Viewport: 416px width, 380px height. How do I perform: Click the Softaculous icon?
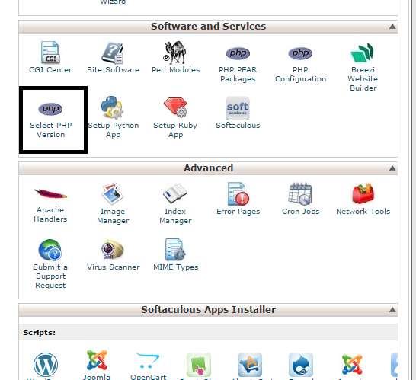pyautogui.click(x=238, y=108)
